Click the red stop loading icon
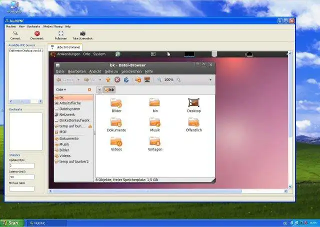The image size is (320, 227). [117, 80]
